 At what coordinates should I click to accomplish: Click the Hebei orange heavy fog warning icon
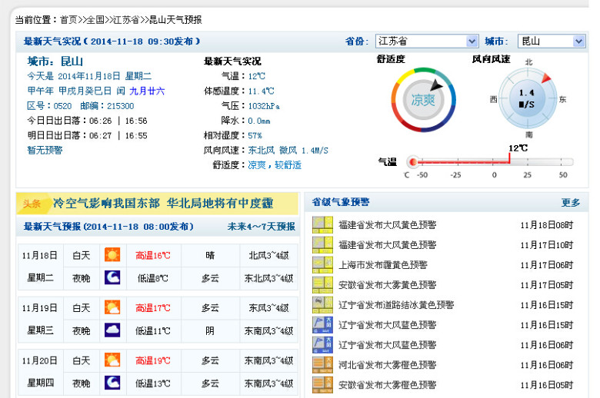(322, 364)
